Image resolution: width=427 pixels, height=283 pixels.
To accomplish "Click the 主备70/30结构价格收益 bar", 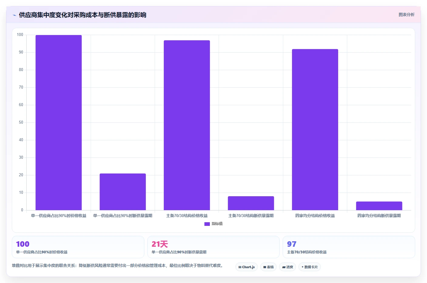I will (187, 125).
